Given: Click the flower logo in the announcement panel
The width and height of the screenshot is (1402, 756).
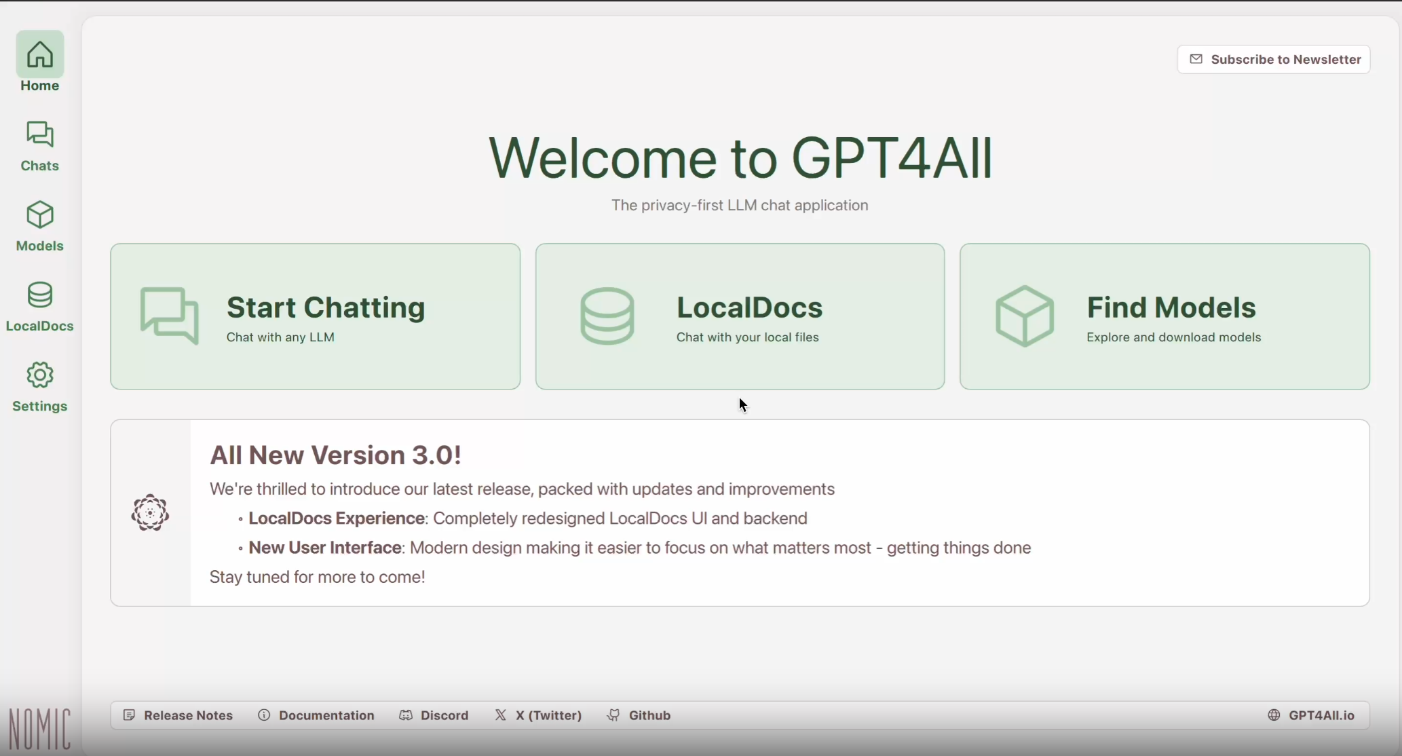Looking at the screenshot, I should 150,513.
